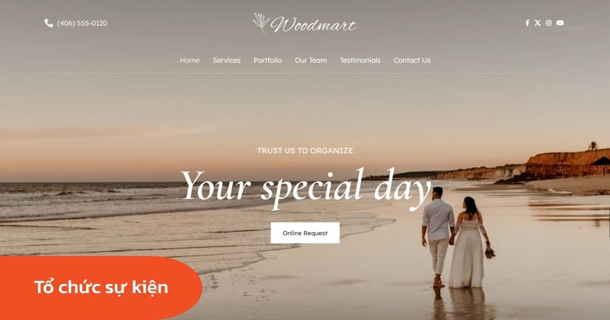
Task: Open the Services menu item
Action: [227, 60]
